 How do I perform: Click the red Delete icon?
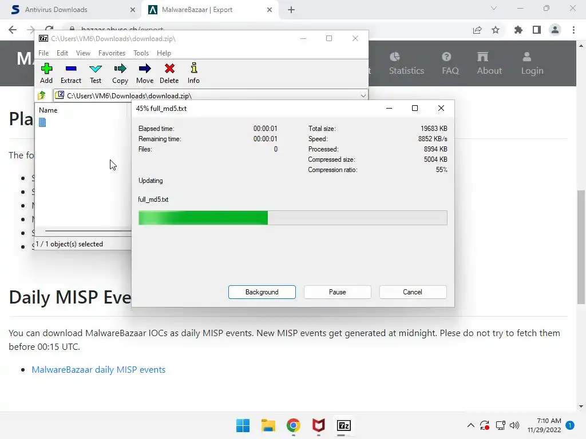[169, 74]
